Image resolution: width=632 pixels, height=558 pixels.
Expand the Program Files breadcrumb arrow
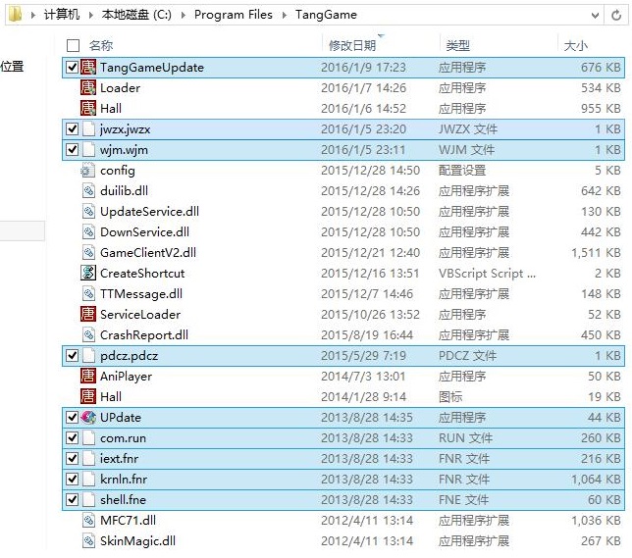click(x=287, y=15)
